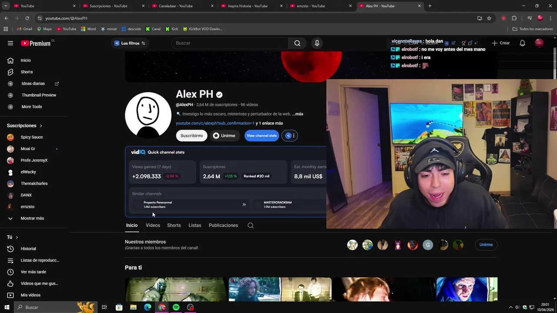557x313 pixels.
Task: Click the search magnifier button
Action: (297, 43)
